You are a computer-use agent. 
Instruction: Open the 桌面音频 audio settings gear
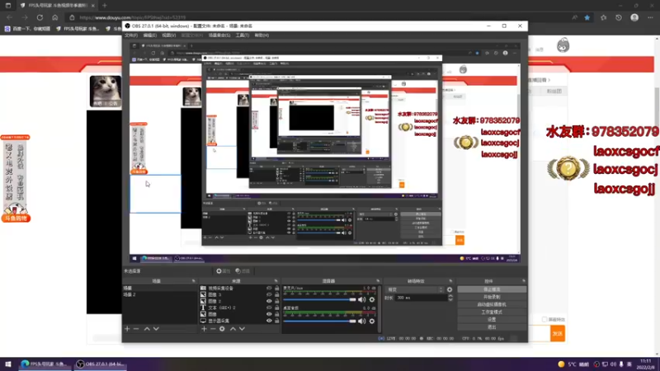point(372,321)
